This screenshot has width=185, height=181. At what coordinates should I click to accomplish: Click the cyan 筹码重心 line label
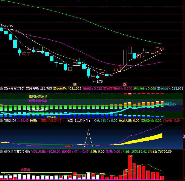point(169,104)
